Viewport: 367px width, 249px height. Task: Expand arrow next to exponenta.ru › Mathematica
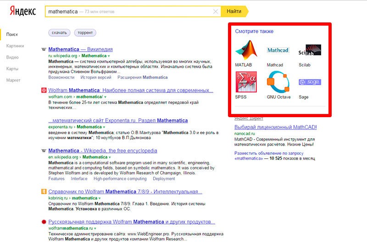coord(104,127)
